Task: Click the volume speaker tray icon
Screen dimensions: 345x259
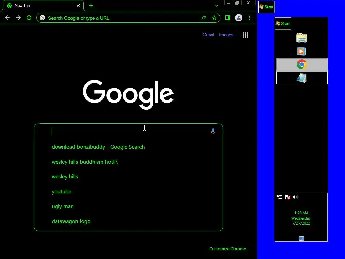Action: [296, 197]
